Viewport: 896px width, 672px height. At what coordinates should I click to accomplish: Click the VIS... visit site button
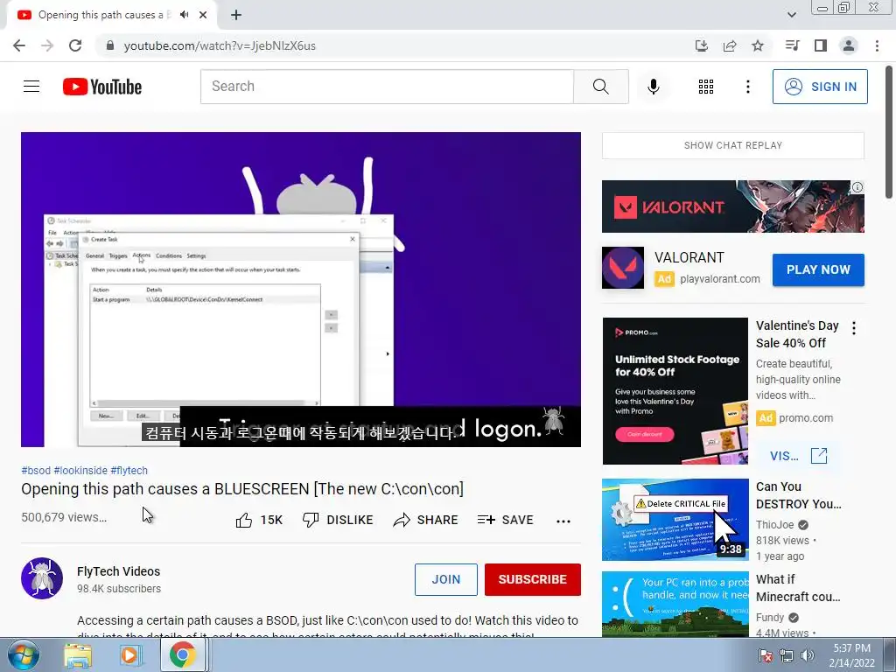(798, 456)
